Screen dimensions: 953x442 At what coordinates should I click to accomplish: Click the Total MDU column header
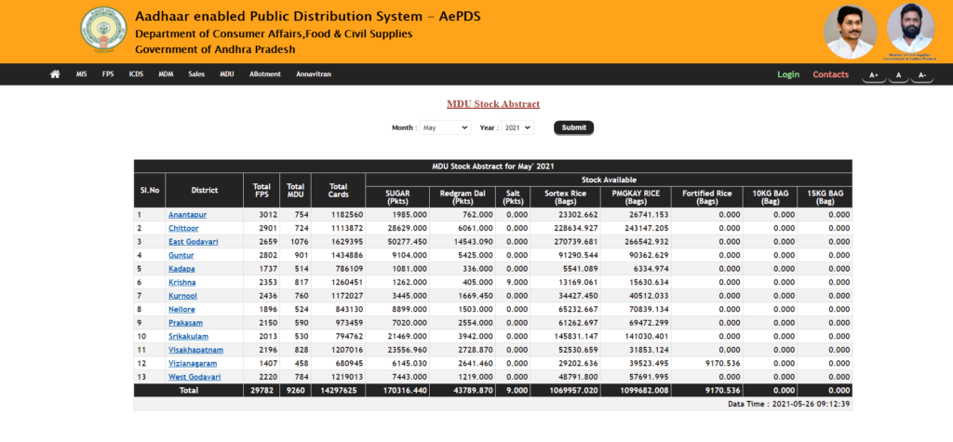point(295,191)
